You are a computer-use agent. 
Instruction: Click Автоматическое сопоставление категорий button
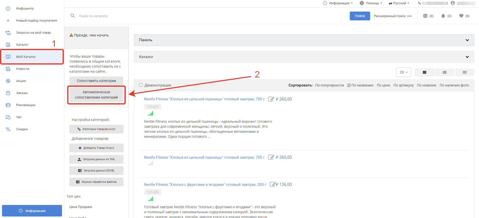pyautogui.click(x=96, y=95)
